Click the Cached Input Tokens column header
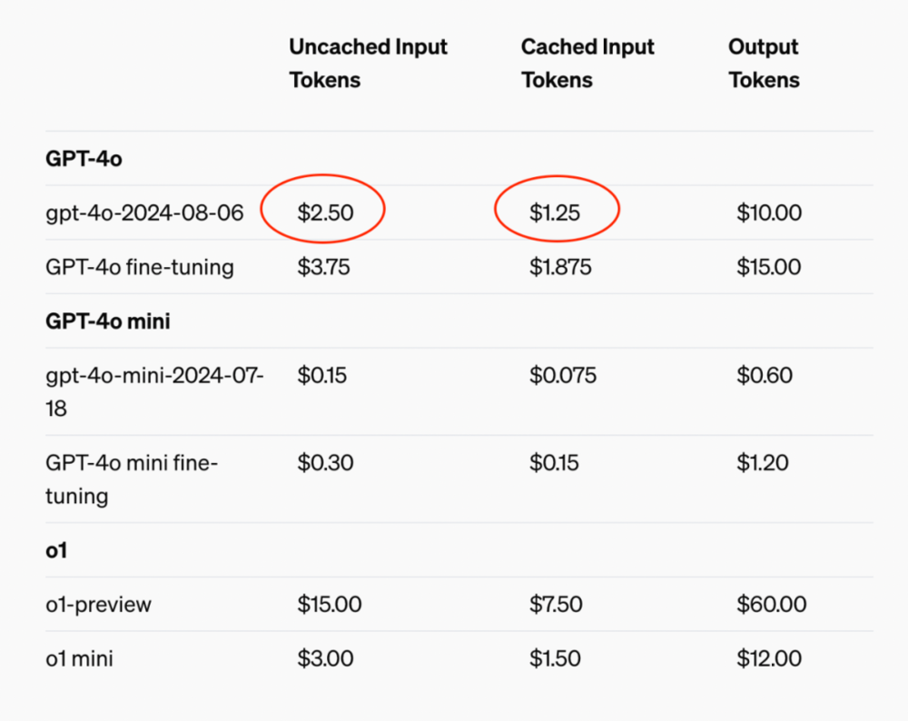Image resolution: width=908 pixels, height=721 pixels. click(x=587, y=64)
